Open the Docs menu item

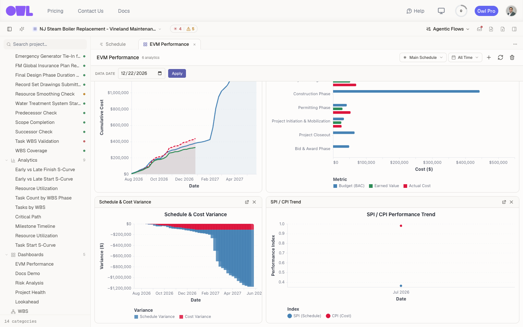tap(124, 11)
